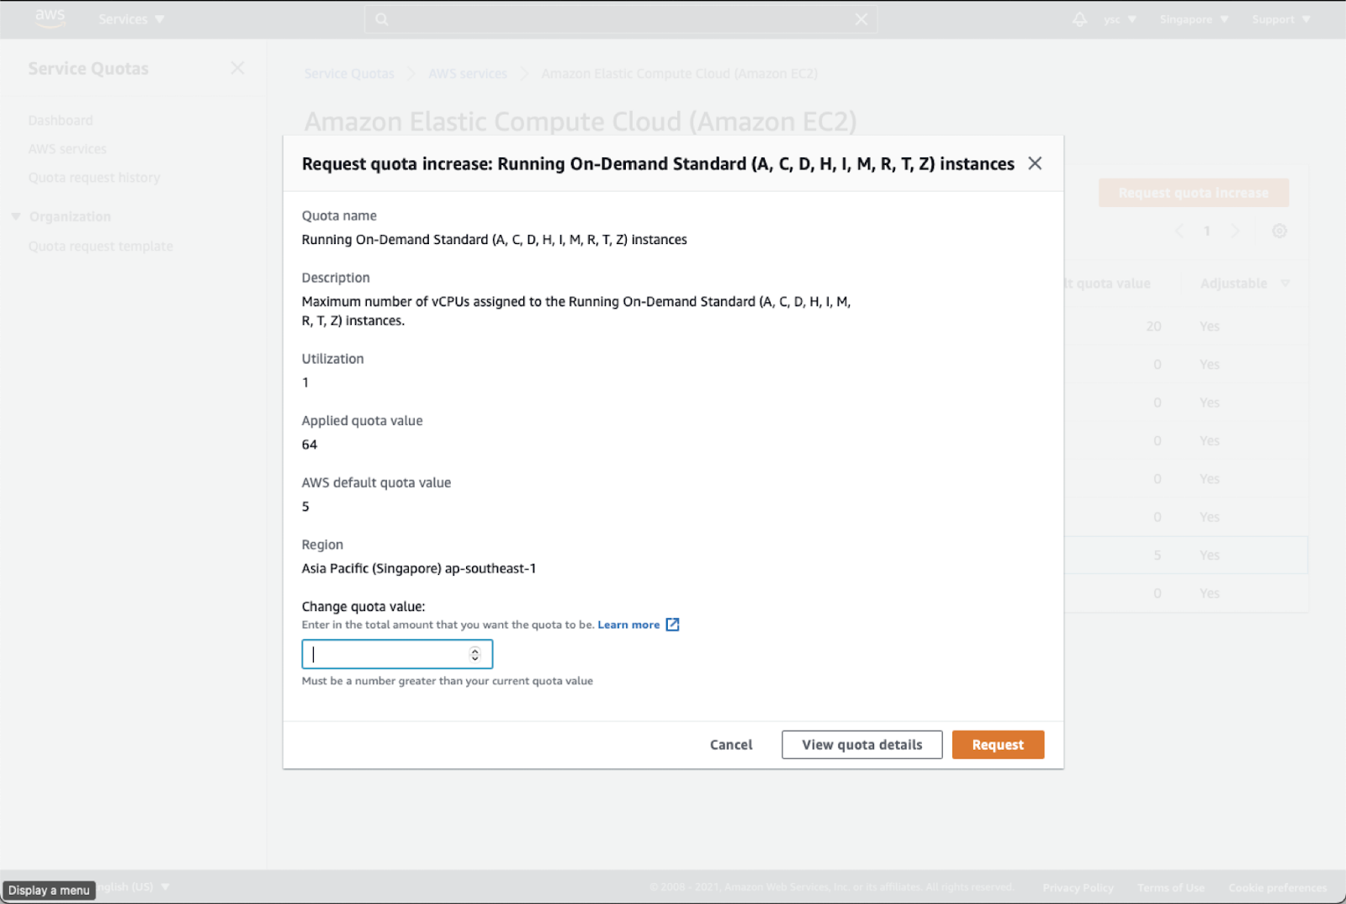Expand the Support dropdown menu

pos(1280,19)
